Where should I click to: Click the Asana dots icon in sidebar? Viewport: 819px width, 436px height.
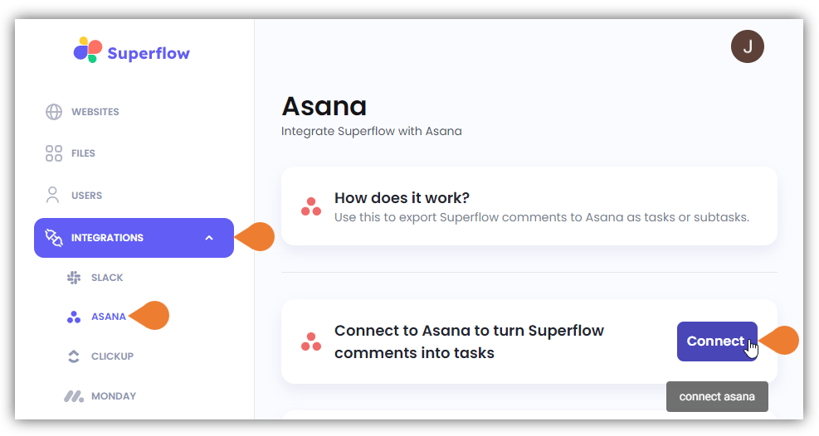pyautogui.click(x=74, y=317)
